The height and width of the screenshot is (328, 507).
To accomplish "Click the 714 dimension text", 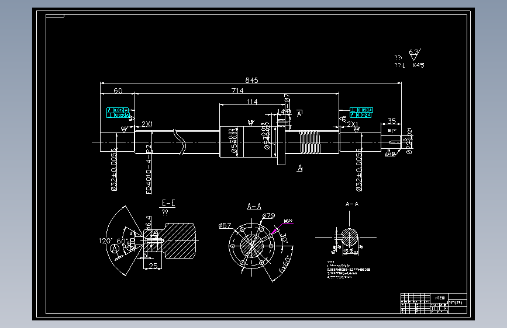I will (237, 90).
